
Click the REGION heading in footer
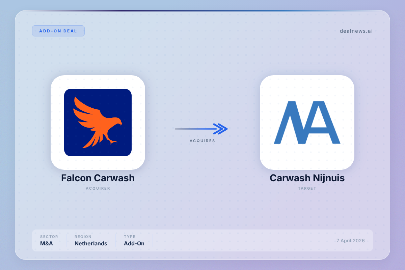click(x=83, y=237)
